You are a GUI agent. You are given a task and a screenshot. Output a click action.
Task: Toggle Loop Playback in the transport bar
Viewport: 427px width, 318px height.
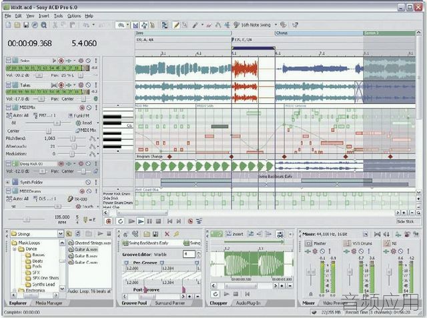[x=120, y=221]
